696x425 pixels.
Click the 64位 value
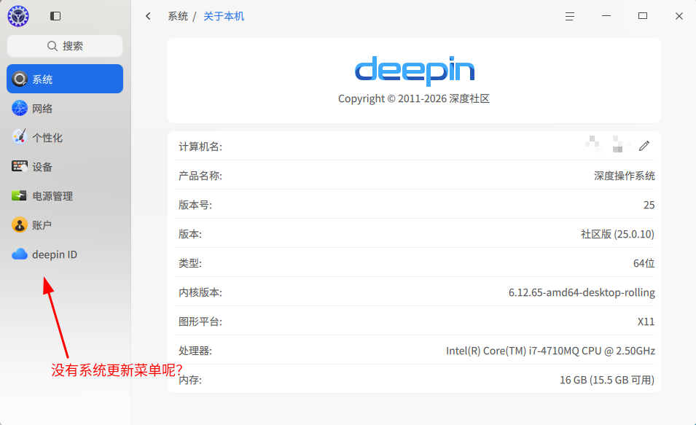click(x=644, y=263)
